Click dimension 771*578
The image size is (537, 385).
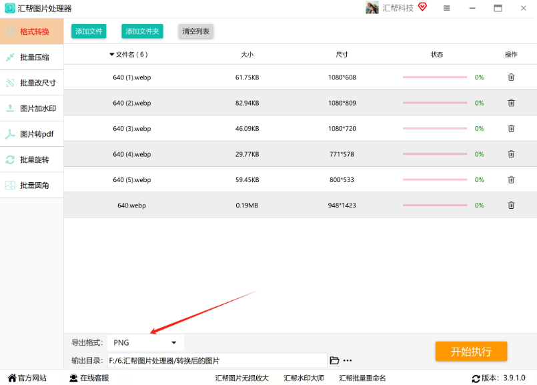point(342,154)
